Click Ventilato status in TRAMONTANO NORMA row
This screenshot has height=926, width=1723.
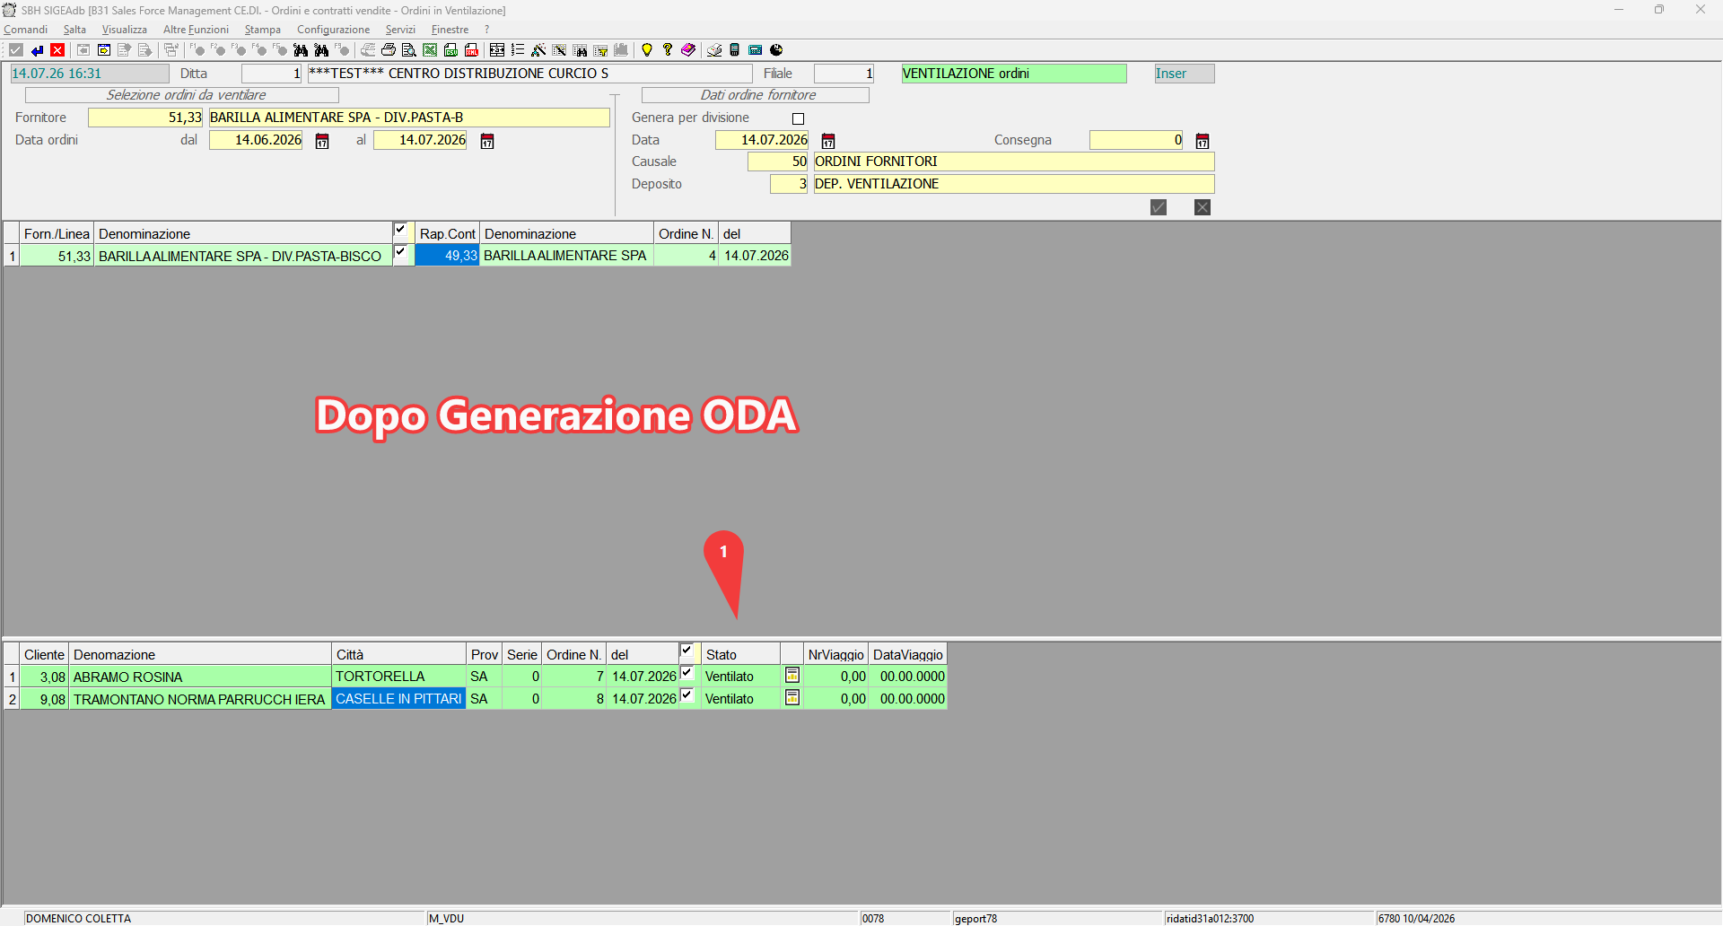740,699
